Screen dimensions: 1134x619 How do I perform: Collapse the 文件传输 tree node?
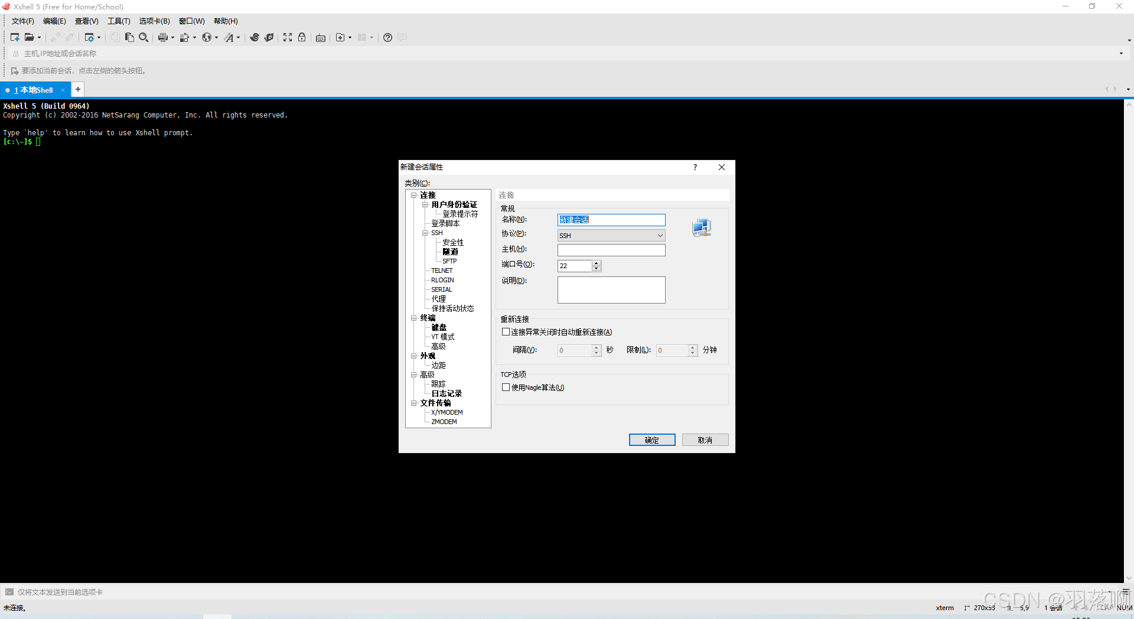(414, 403)
